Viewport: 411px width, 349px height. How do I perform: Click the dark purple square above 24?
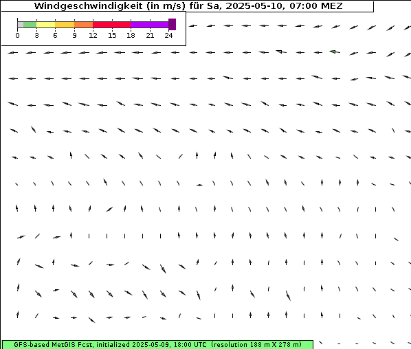coord(173,24)
